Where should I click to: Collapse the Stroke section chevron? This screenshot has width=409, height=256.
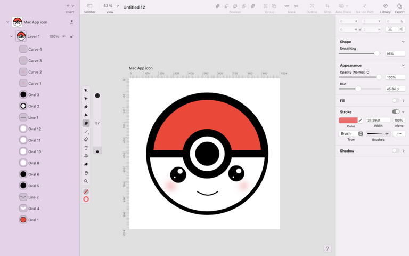pos(403,111)
